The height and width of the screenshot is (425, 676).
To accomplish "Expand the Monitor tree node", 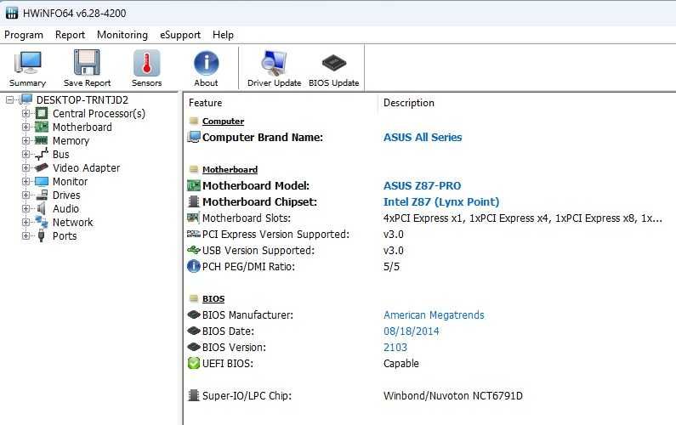I will [x=26, y=181].
